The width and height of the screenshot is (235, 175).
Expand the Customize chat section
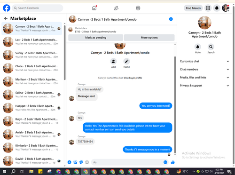tap(204, 61)
